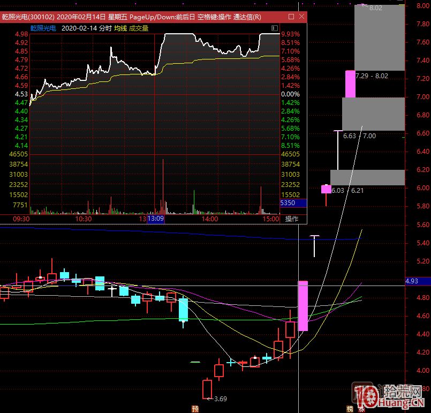
Task: Click the 涨 marker icon at chart bottom
Action: coord(362,409)
